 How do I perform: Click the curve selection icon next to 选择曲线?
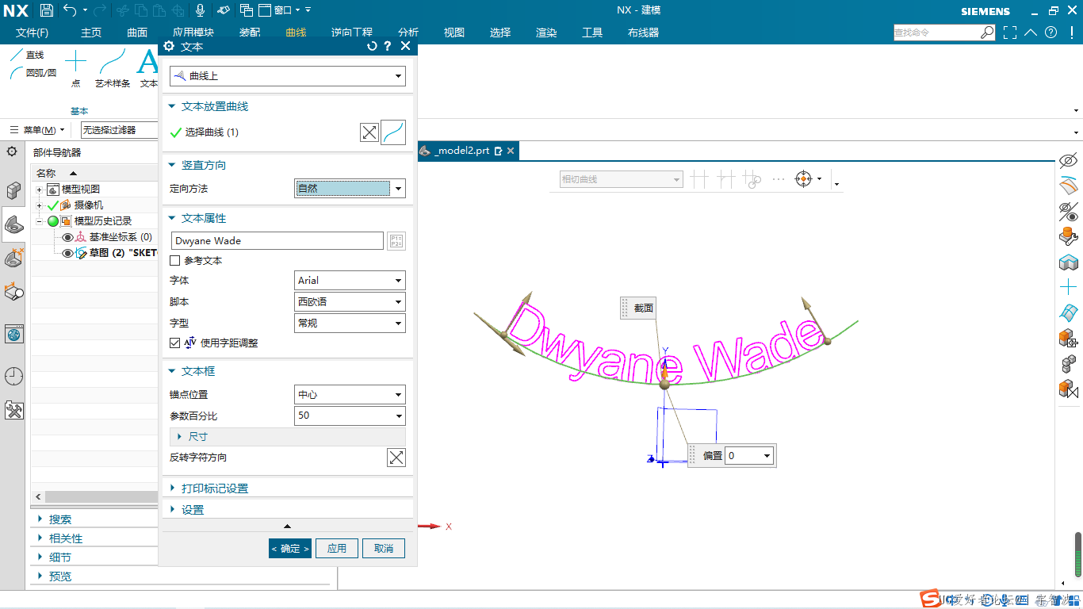point(393,132)
